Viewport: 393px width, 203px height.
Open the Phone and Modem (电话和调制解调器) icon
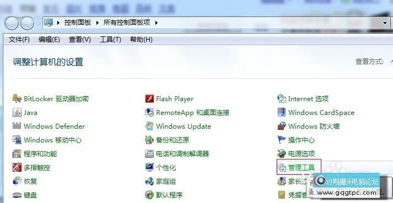tap(149, 153)
